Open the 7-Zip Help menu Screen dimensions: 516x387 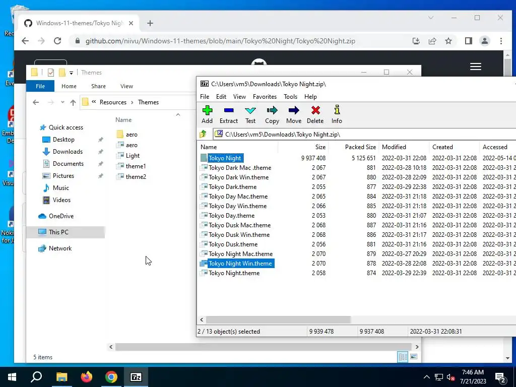click(310, 96)
